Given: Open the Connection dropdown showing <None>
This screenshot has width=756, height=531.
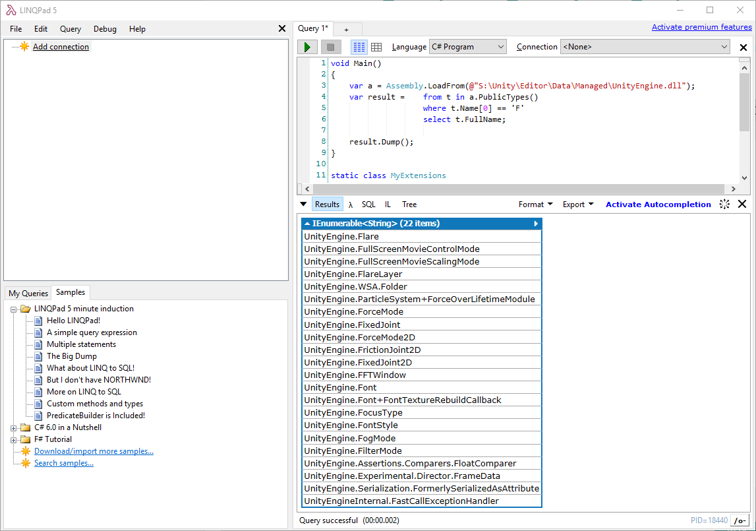Looking at the screenshot, I should coord(723,47).
